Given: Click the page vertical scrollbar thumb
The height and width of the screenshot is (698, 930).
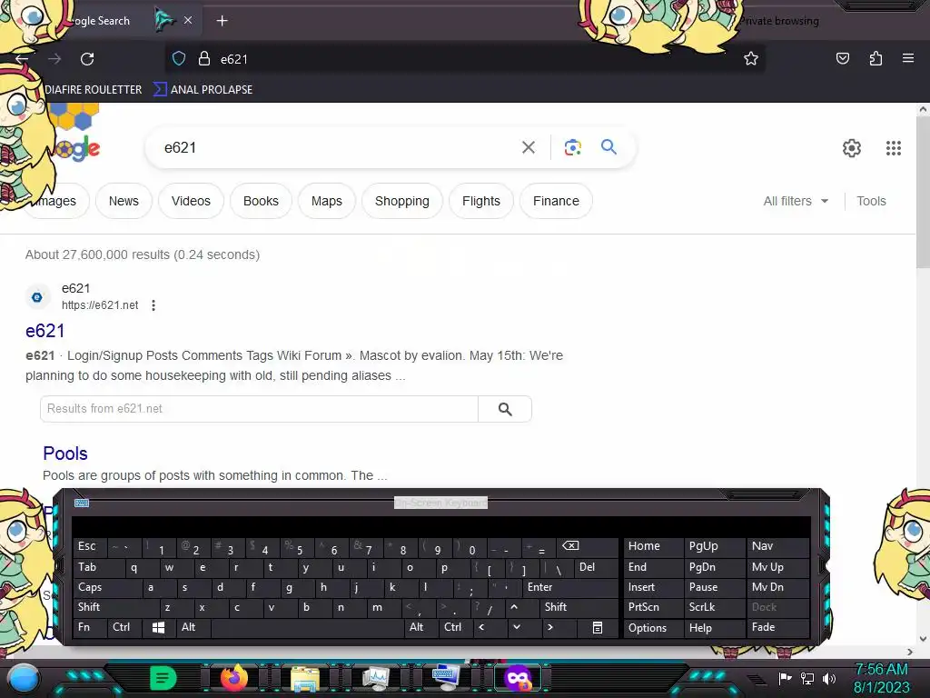Looking at the screenshot, I should pos(923,193).
